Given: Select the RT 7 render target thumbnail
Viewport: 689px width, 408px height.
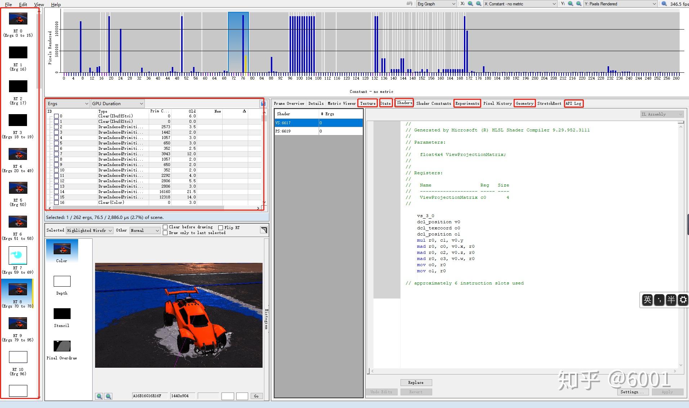Looking at the screenshot, I should coord(18,255).
